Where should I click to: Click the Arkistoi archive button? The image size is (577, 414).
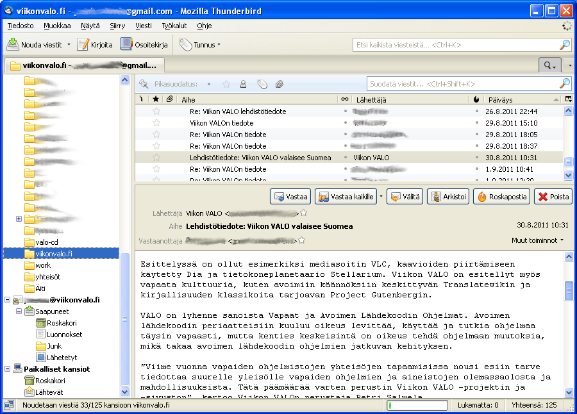(449, 197)
